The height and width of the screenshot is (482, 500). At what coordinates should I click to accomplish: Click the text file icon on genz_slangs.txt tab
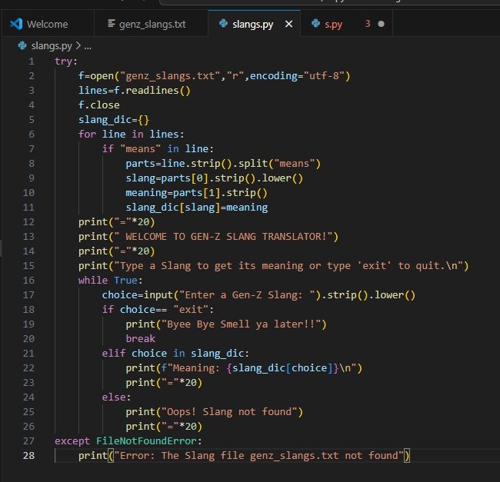(x=112, y=23)
